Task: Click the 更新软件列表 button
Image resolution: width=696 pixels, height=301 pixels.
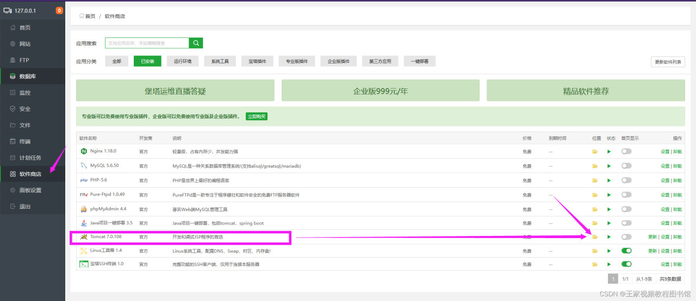Action: (668, 62)
